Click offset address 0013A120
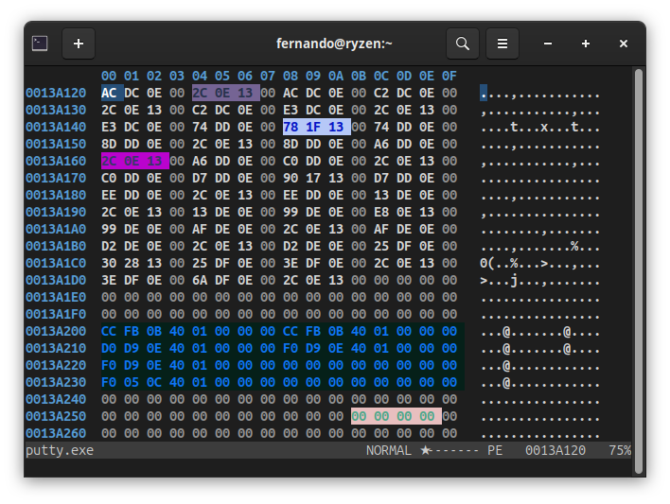This screenshot has height=504, width=670. point(56,93)
